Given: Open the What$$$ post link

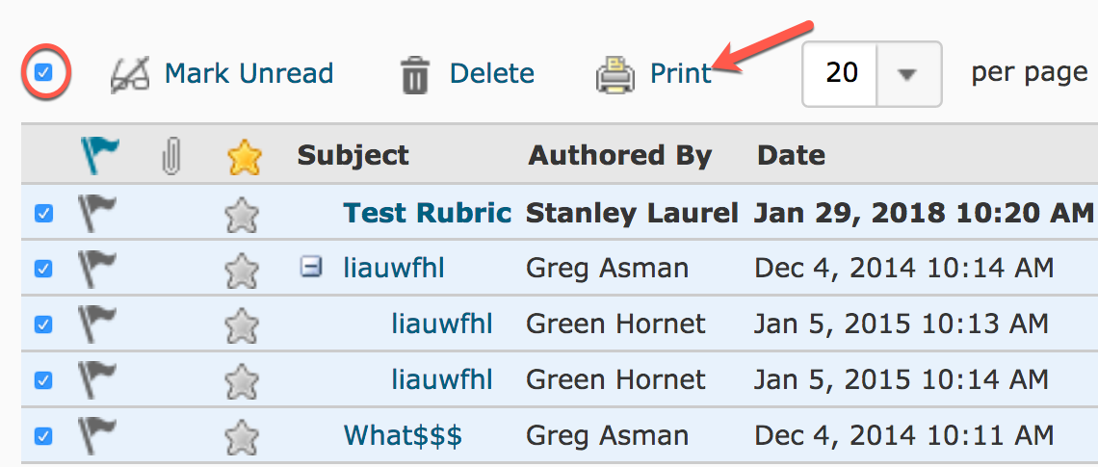Looking at the screenshot, I should click(403, 435).
